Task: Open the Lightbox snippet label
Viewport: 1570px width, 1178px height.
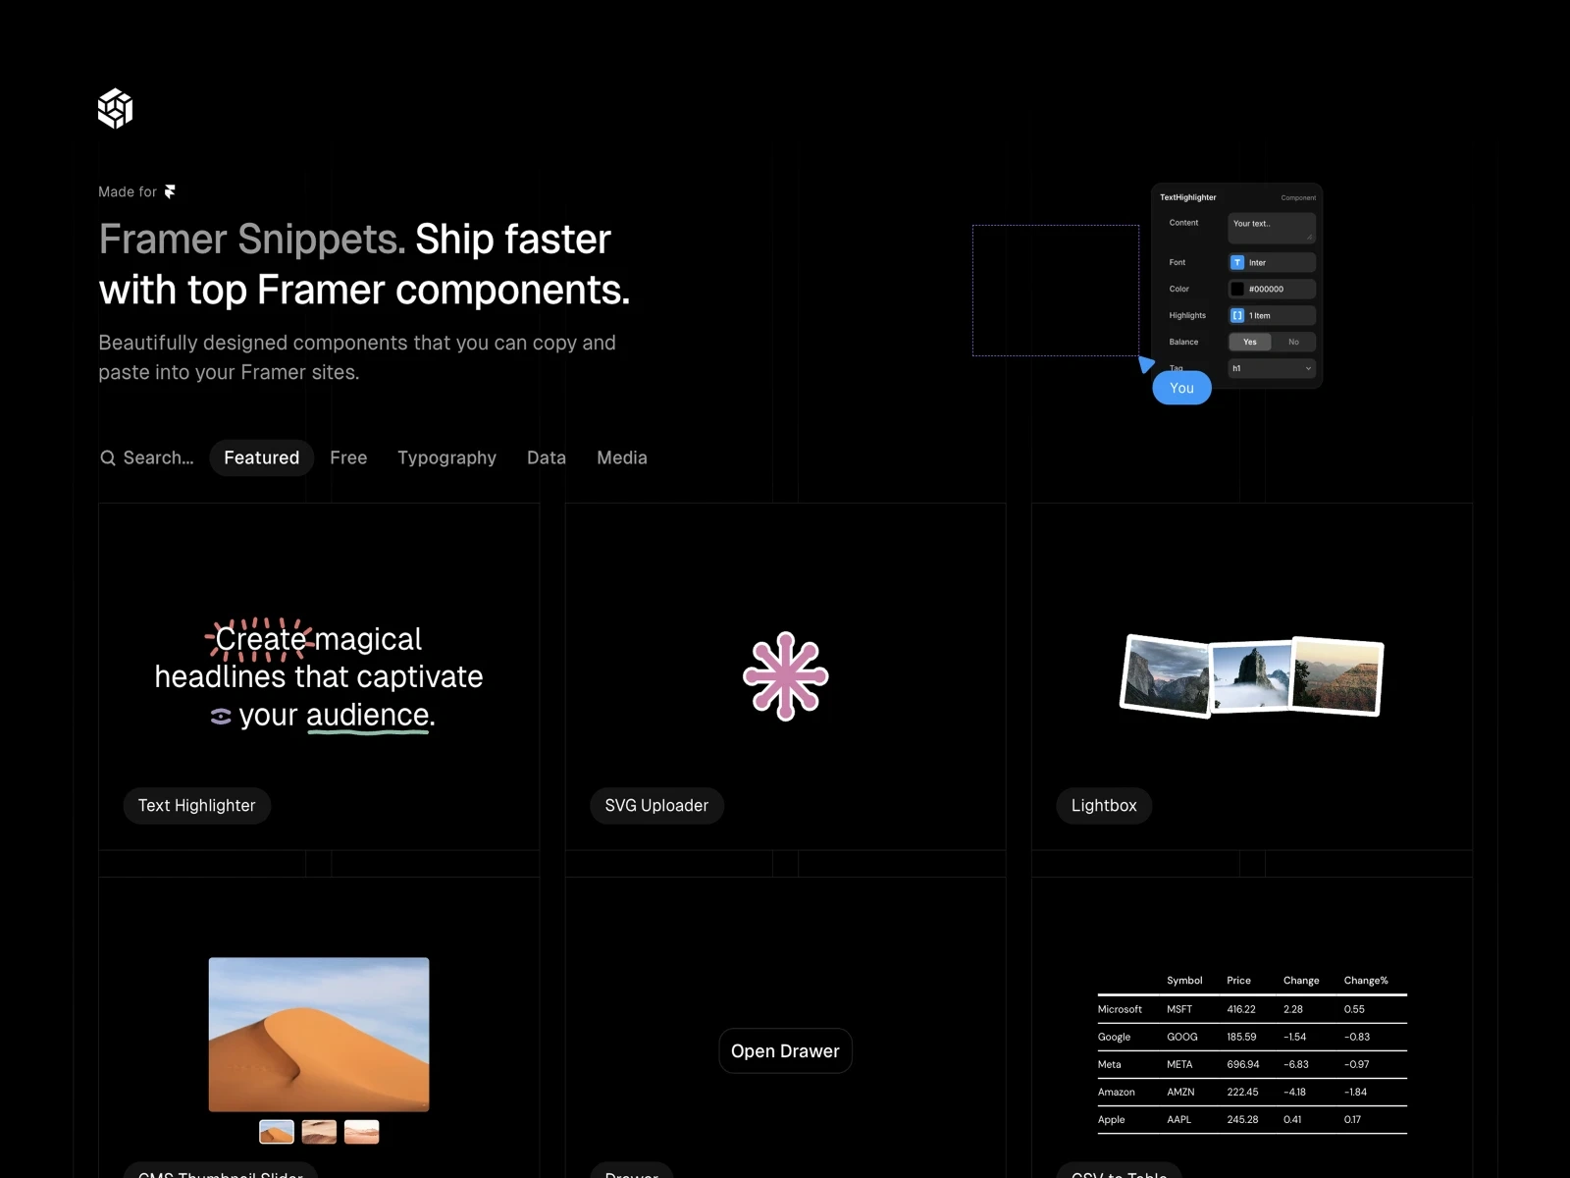Action: pyautogui.click(x=1104, y=805)
